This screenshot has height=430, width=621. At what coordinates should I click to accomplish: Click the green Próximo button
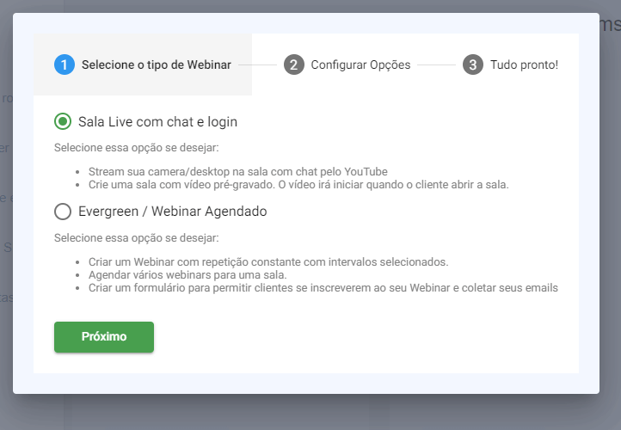point(104,337)
